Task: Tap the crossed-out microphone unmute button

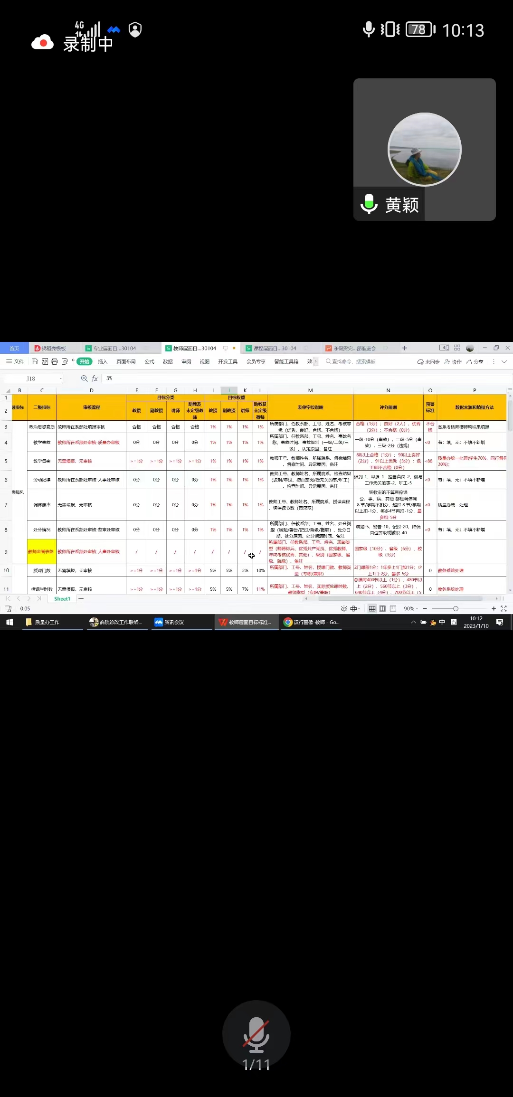Action: click(x=256, y=1034)
